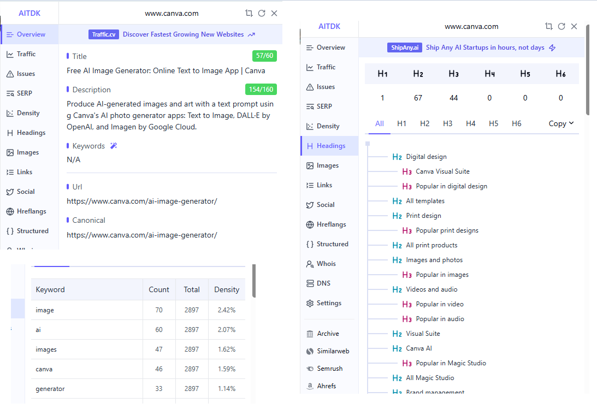Click the keyword density table scrollbar
The height and width of the screenshot is (415, 597).
(254, 281)
